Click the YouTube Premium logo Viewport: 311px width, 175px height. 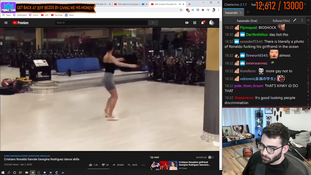pyautogui.click(x=20, y=23)
